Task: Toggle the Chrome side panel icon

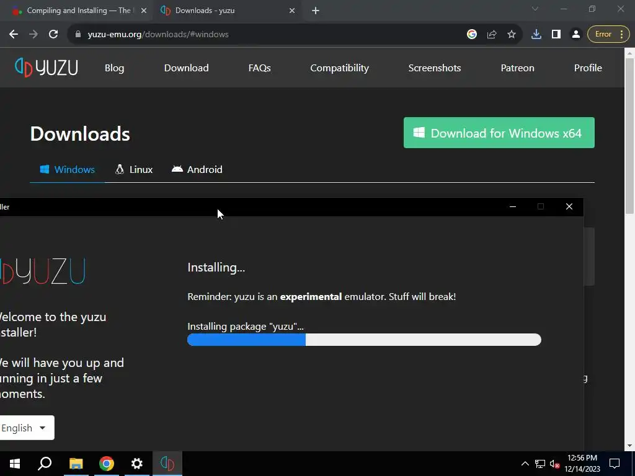Action: click(x=556, y=35)
